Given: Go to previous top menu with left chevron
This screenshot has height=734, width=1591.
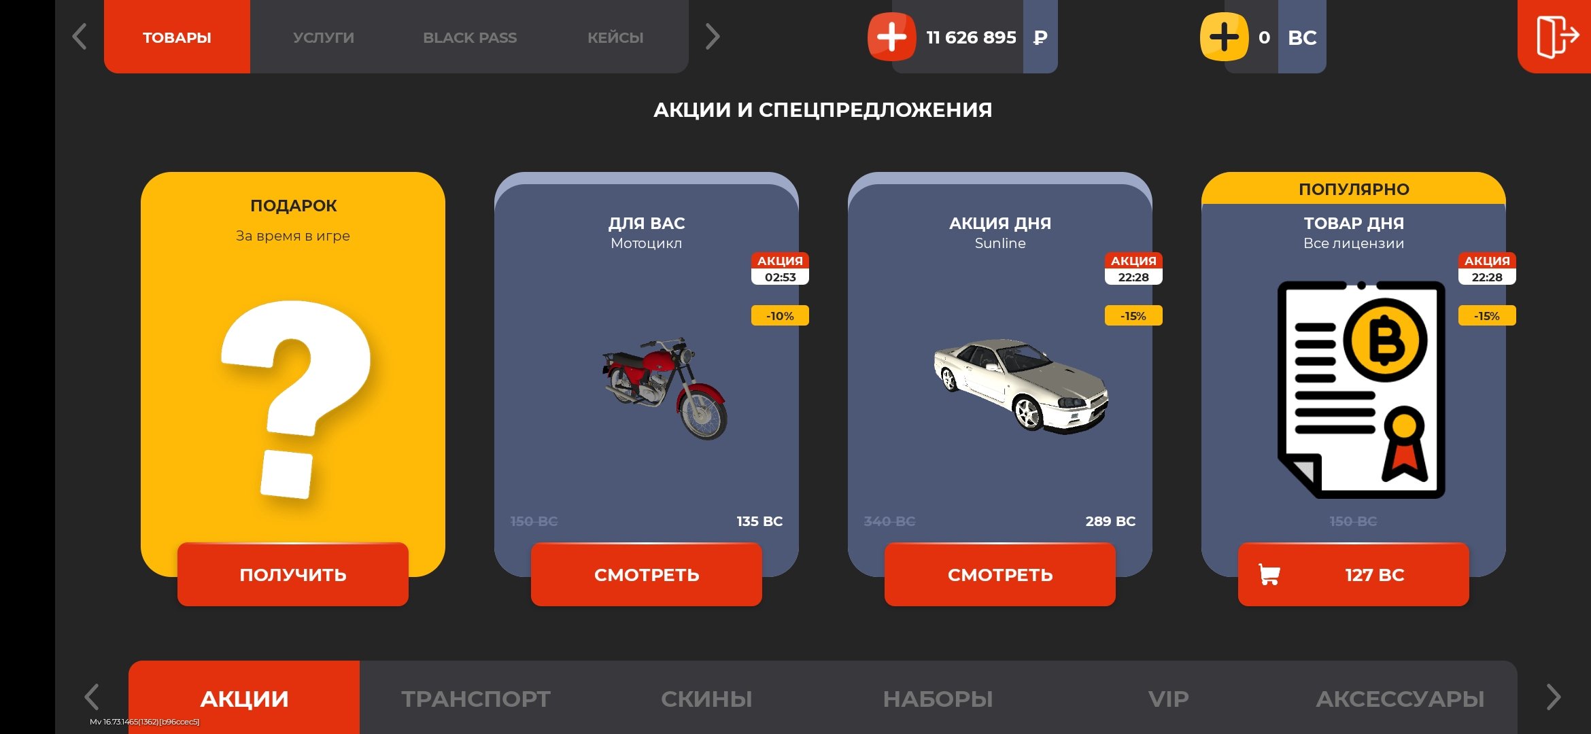Looking at the screenshot, I should tap(80, 37).
